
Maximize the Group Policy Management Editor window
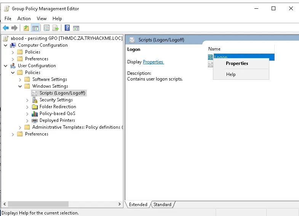tap(273, 8)
